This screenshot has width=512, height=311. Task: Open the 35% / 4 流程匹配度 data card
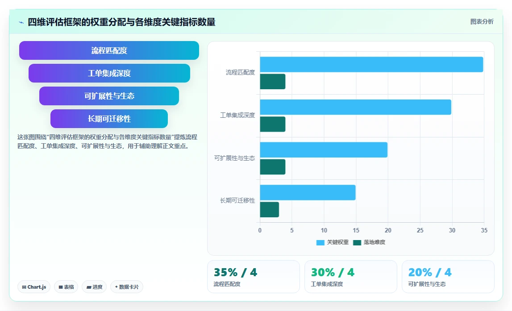pos(254,277)
